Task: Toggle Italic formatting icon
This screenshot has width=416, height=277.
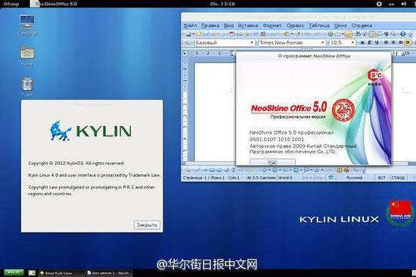Action: point(370,42)
